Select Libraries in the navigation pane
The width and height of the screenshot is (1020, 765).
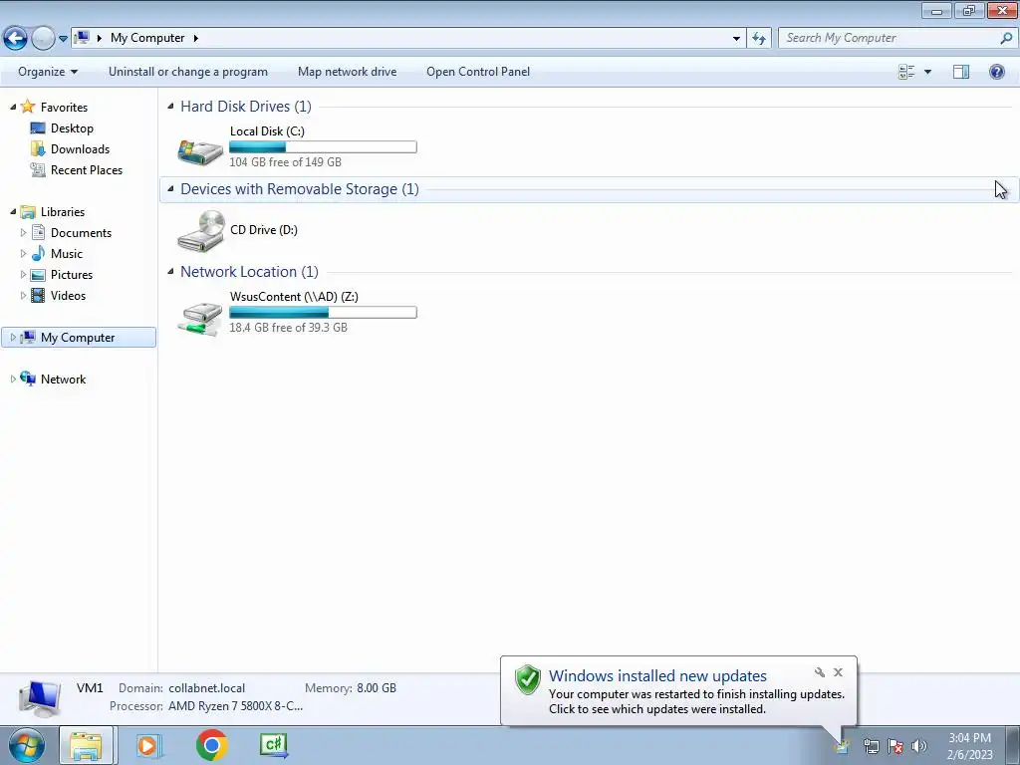point(63,212)
